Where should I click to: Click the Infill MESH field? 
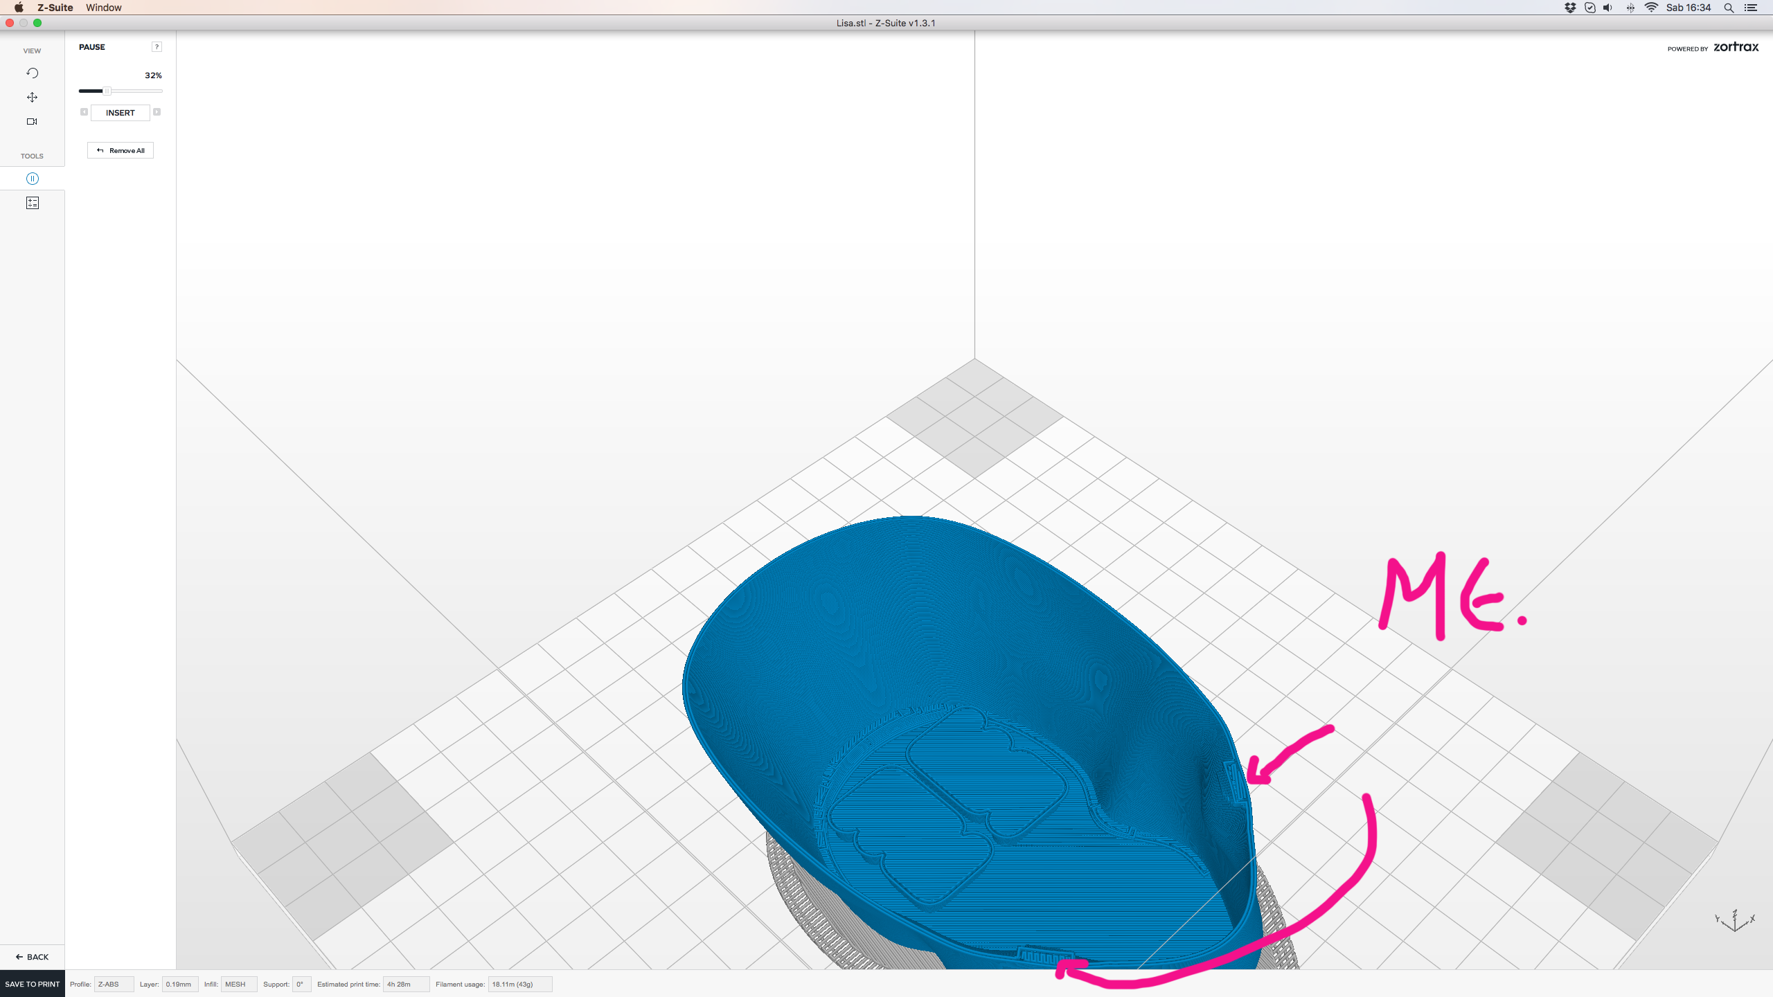238,984
